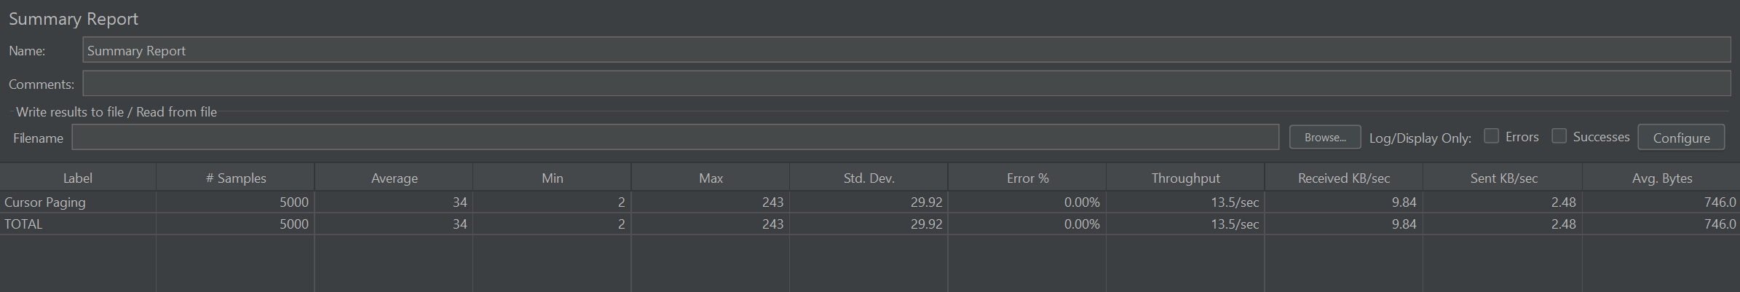Screen dimensions: 1740x292
Task: Click the Name input field
Action: (906, 50)
